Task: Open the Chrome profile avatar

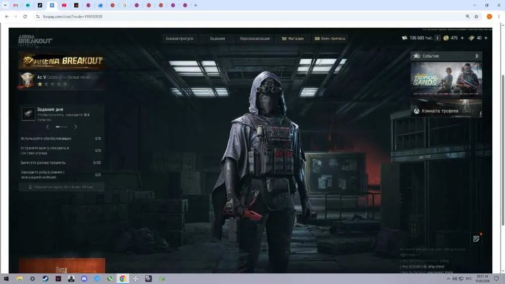Action: coord(489,17)
